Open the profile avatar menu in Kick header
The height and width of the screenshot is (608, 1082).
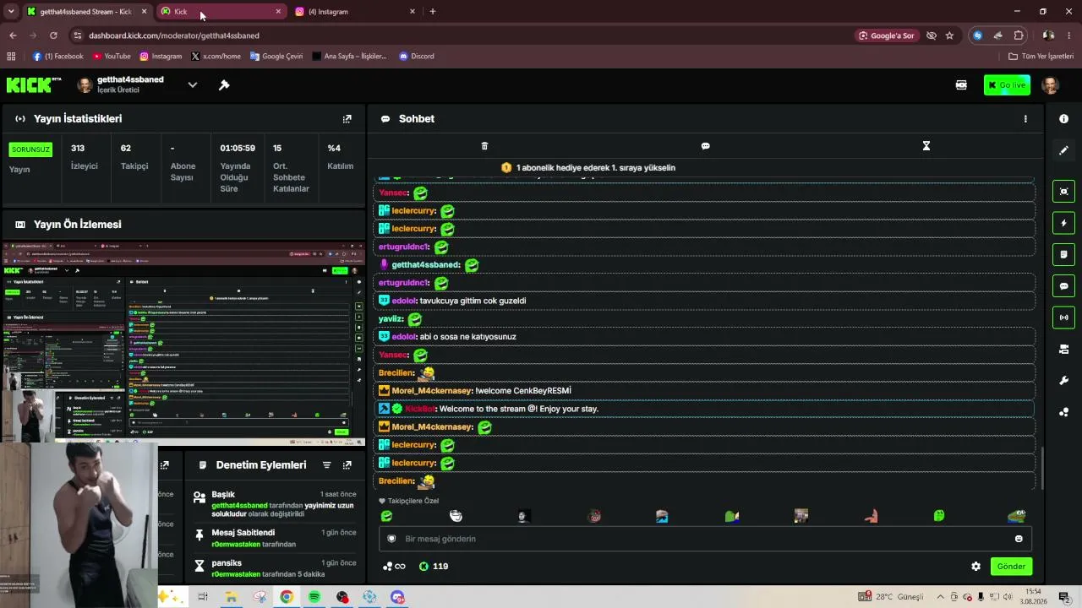pyautogui.click(x=1051, y=84)
